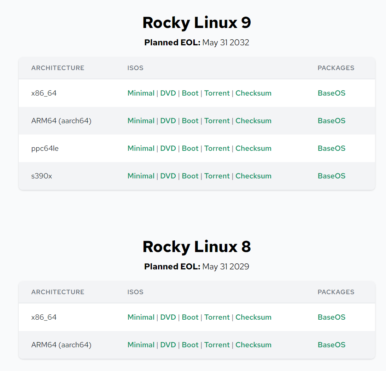This screenshot has width=386, height=371.
Task: Open DVD ISO link for ARM64 Rocky Linux 8
Action: 168,344
